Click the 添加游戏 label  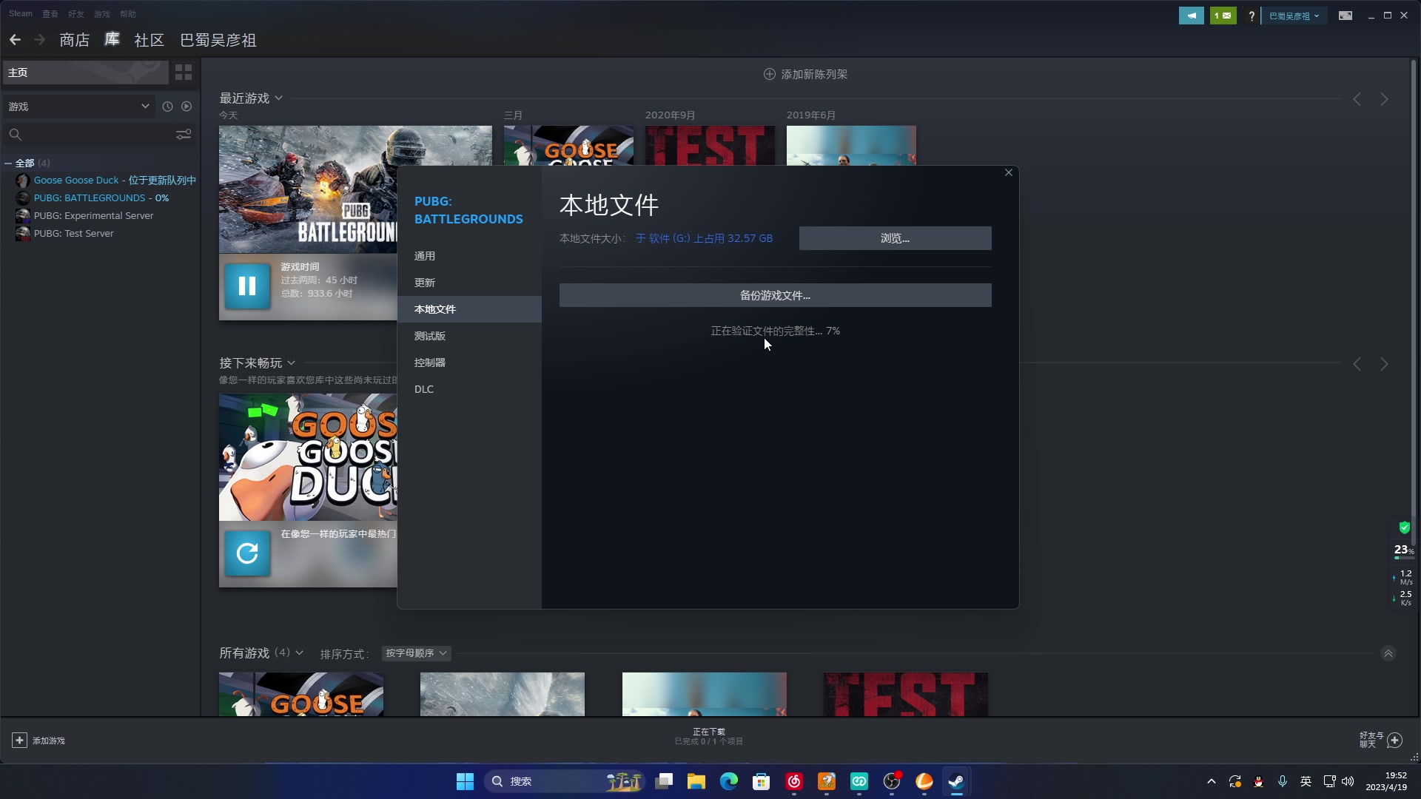pyautogui.click(x=49, y=741)
